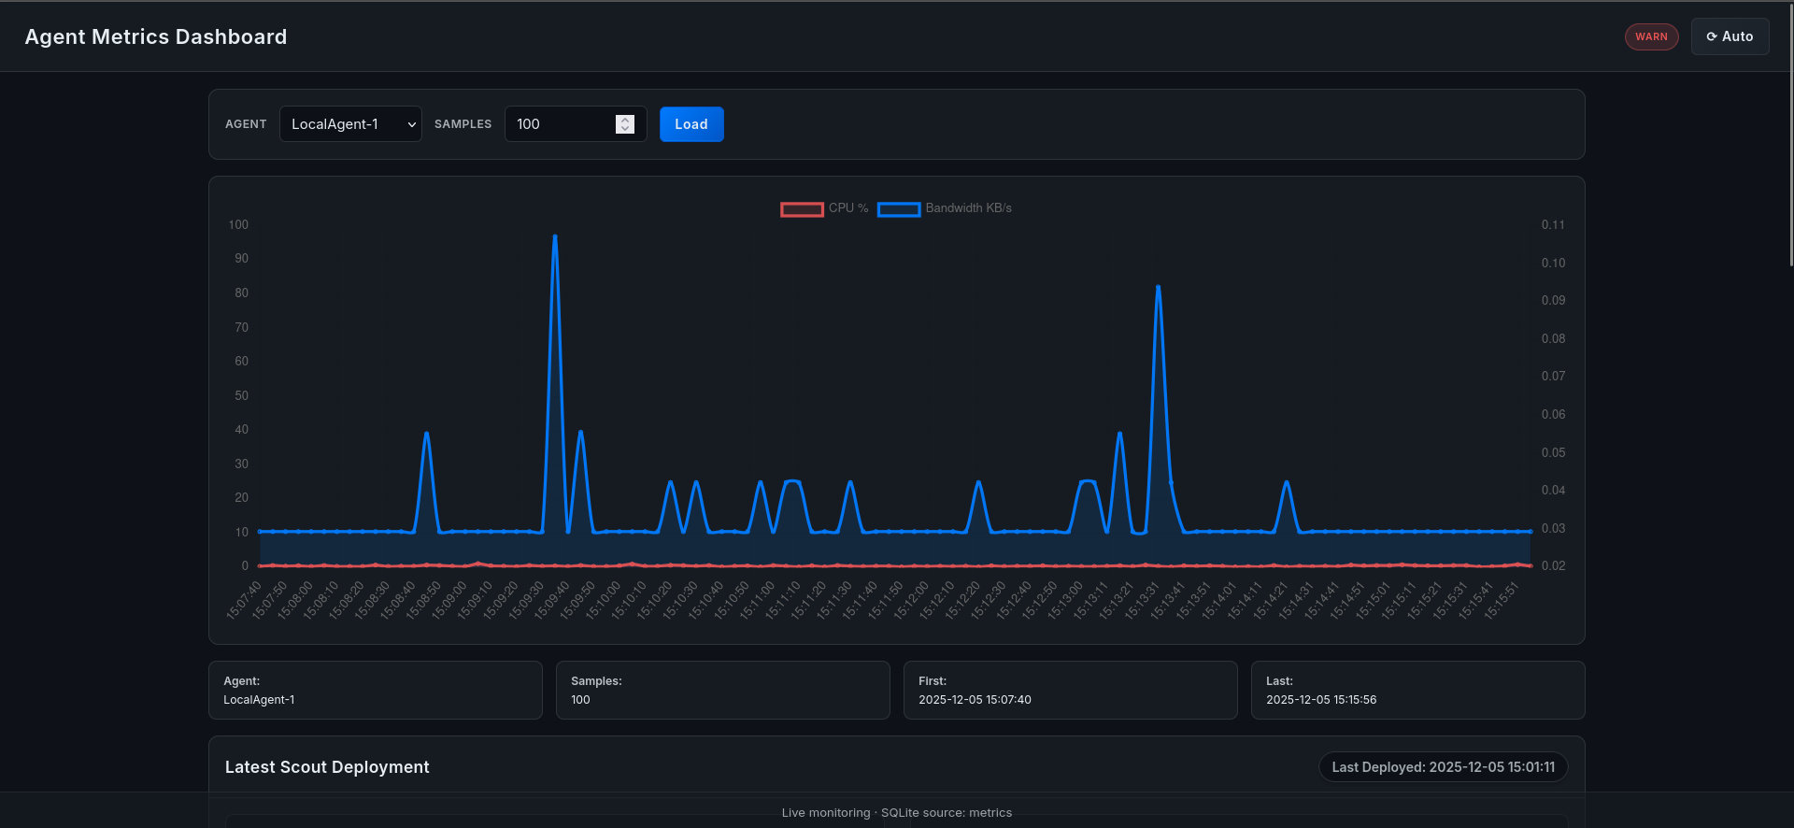Click the Agent Metrics Dashboard title
The width and height of the screenshot is (1794, 828).
(156, 36)
